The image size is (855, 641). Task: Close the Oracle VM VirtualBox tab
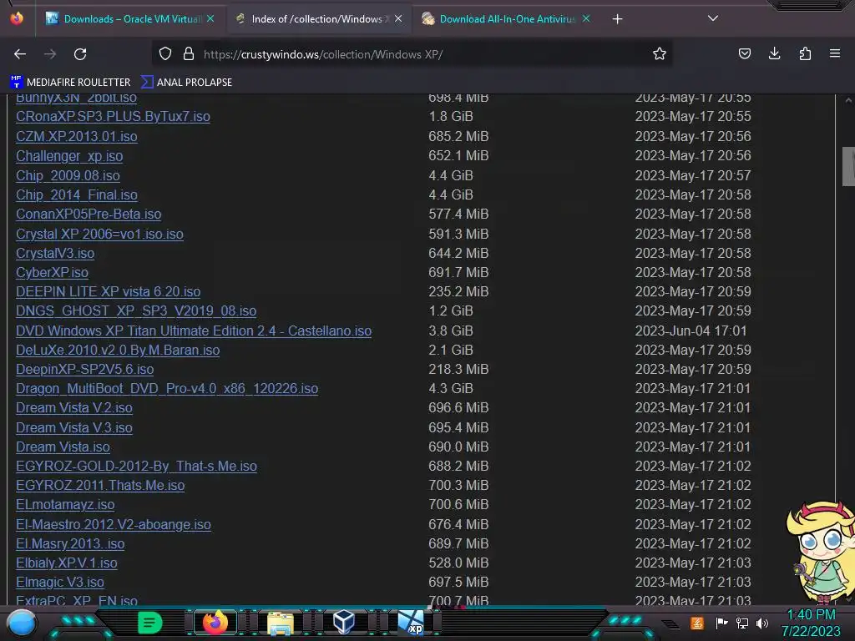(x=210, y=19)
